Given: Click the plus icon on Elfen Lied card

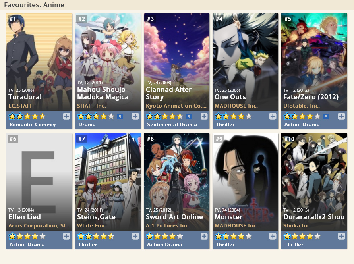Looking at the screenshot, I should (x=66, y=236).
